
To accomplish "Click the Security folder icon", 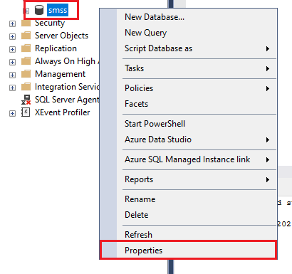I will tap(26, 23).
